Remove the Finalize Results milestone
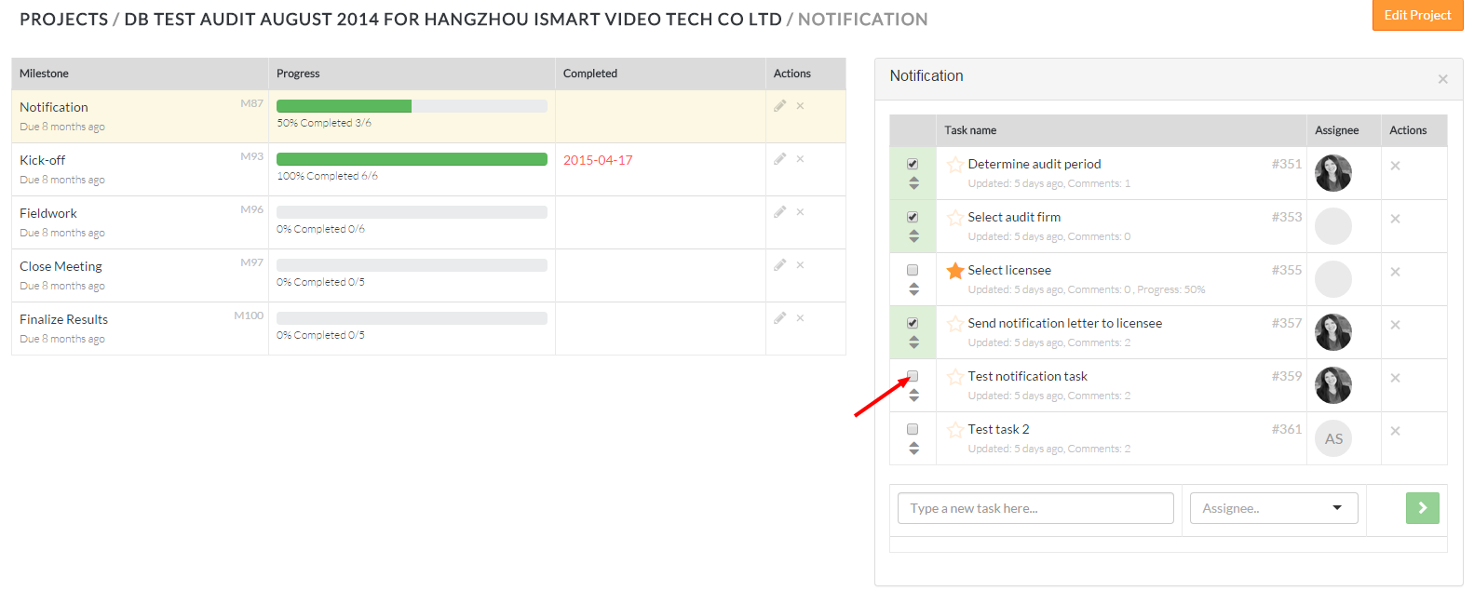 click(x=800, y=318)
